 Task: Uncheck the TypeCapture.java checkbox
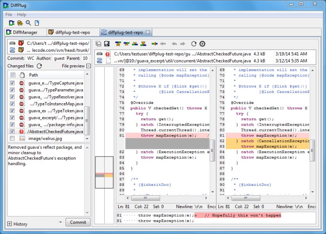click(12, 83)
